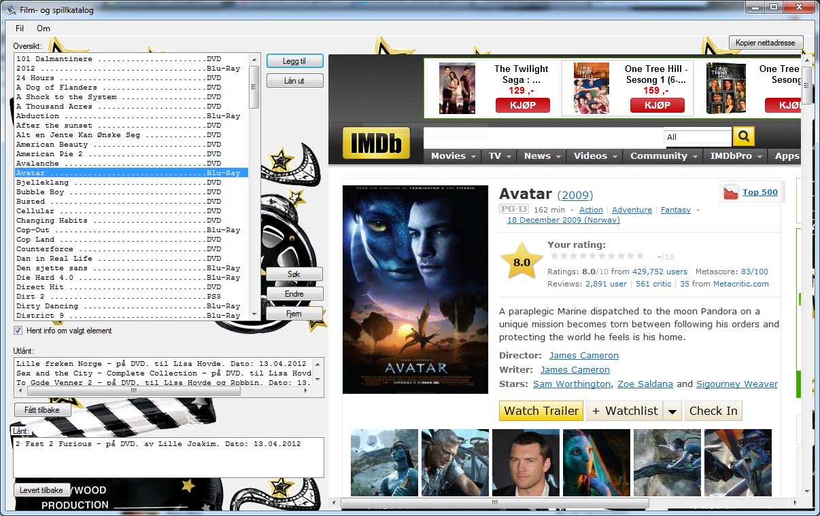Click the 'Lån ut' button
The height and width of the screenshot is (516, 820).
294,81
